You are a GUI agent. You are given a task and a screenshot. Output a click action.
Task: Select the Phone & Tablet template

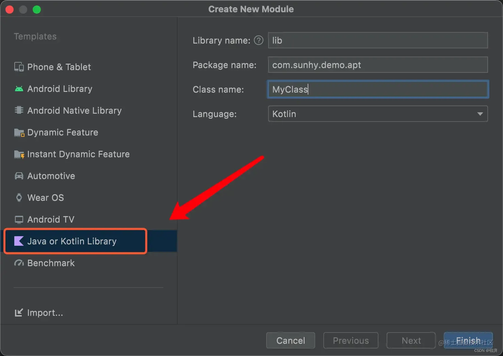pos(89,67)
